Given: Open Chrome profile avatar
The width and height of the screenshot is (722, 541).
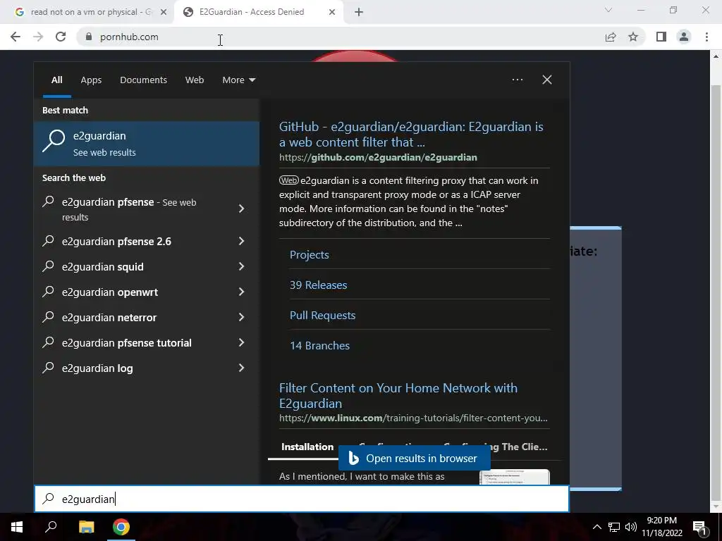Looking at the screenshot, I should [x=684, y=37].
